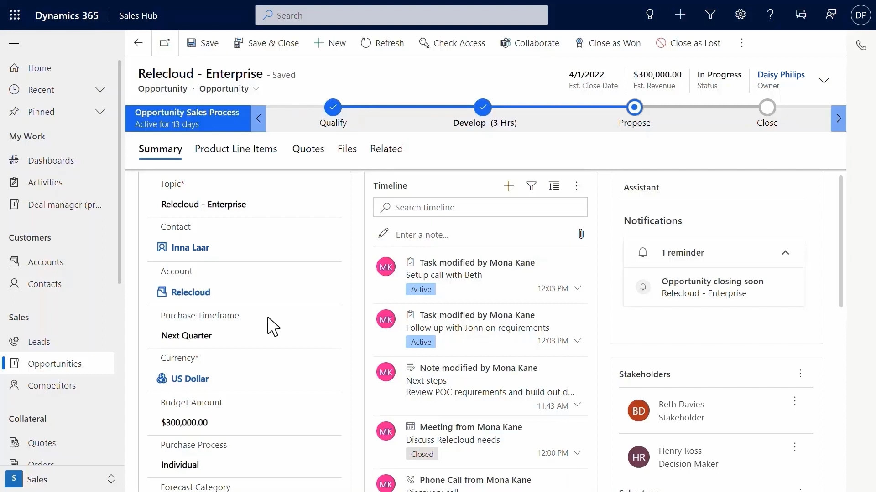Viewport: 876px width, 492px height.
Task: Attach a file with the paperclip icon
Action: 581,234
